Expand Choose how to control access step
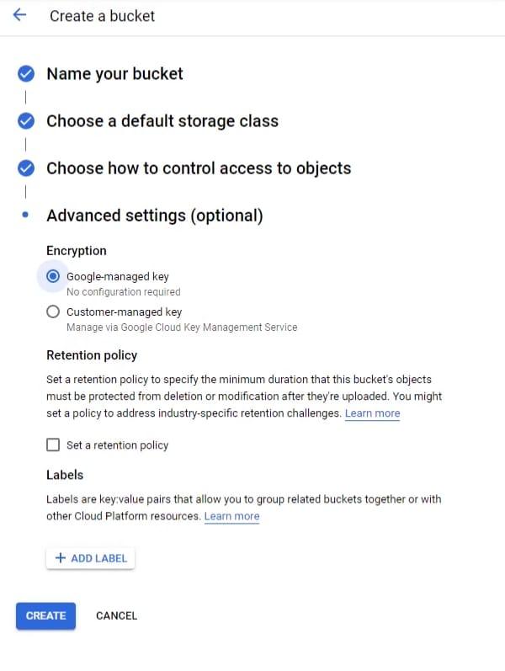 199,168
